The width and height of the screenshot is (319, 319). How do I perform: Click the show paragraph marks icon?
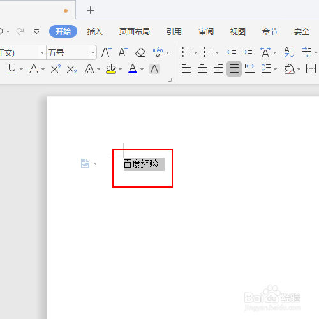pos(307,52)
